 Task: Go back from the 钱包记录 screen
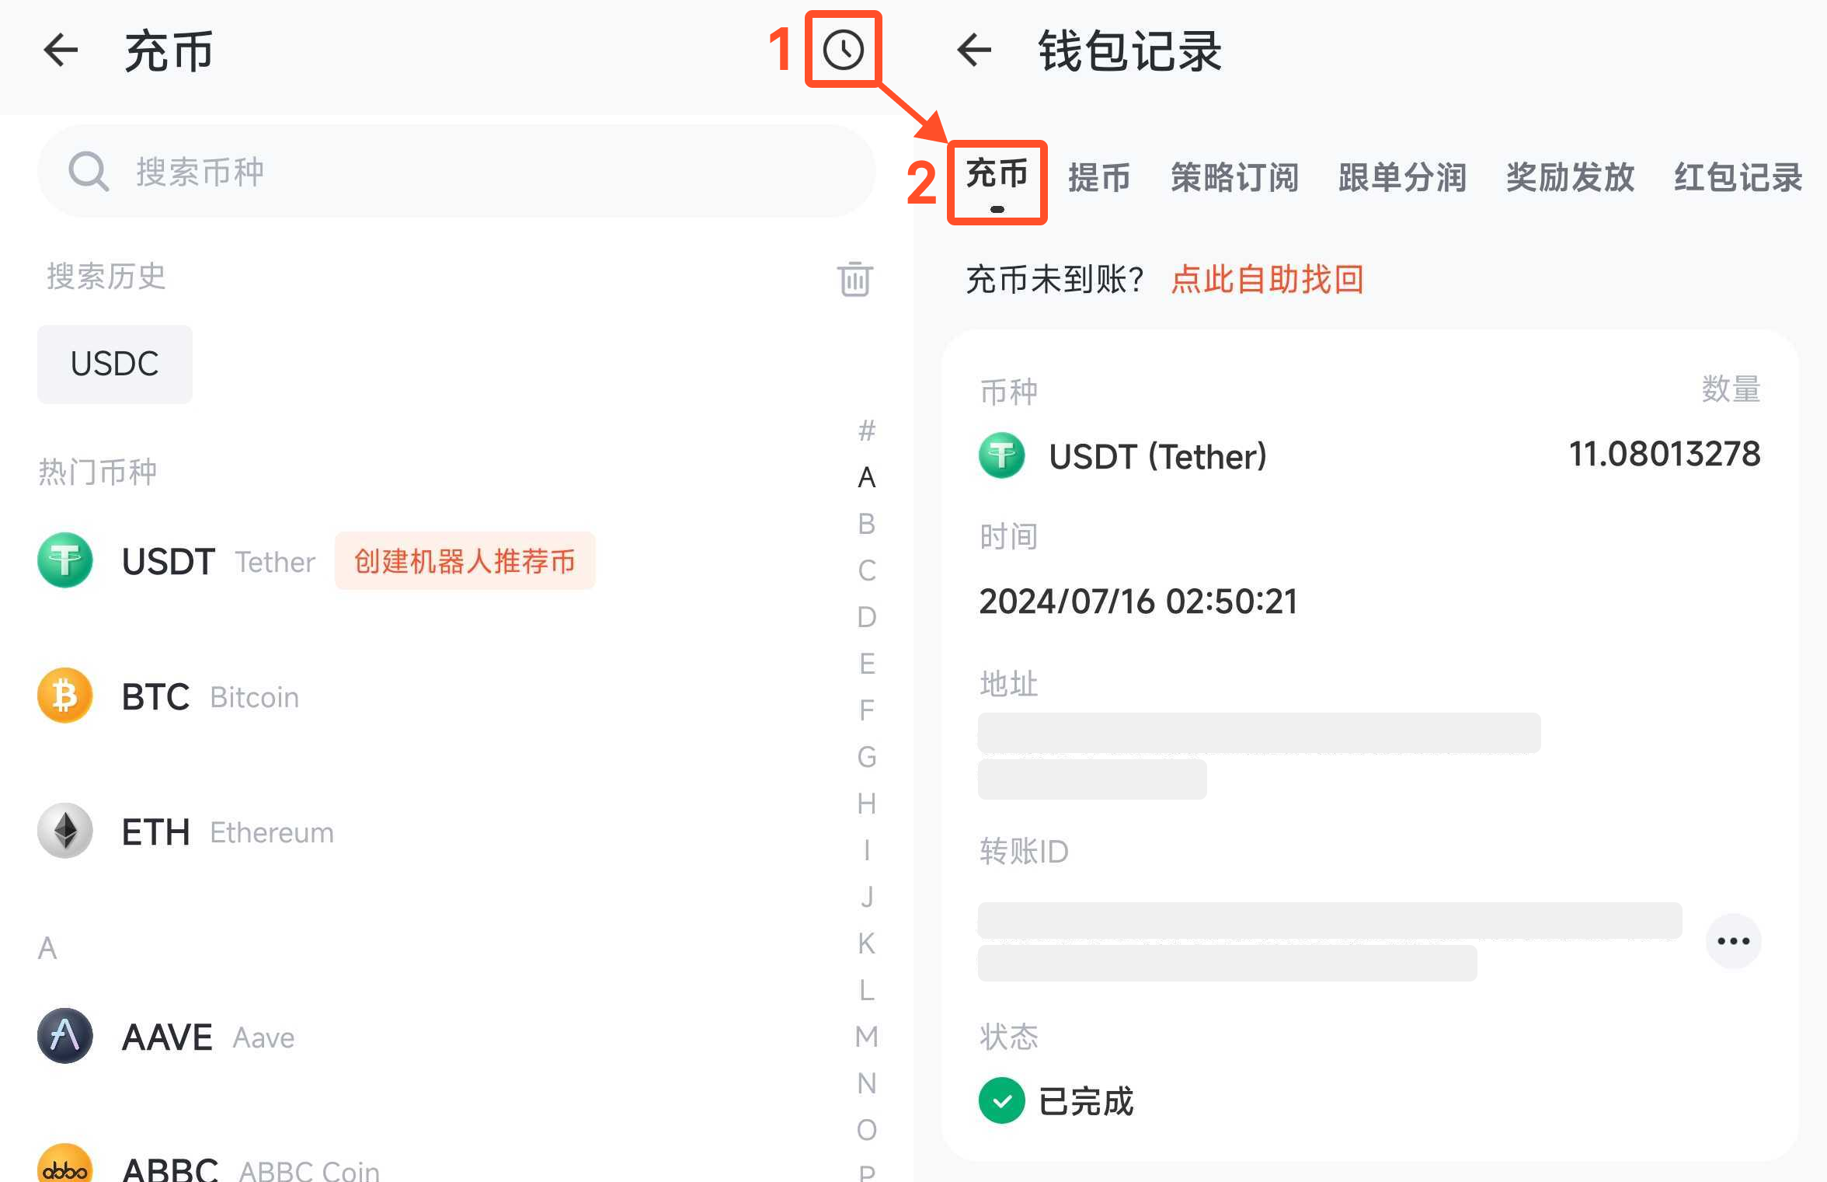point(974,51)
